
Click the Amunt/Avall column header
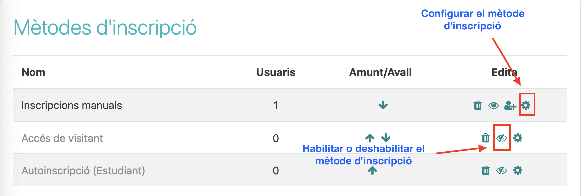[380, 72]
